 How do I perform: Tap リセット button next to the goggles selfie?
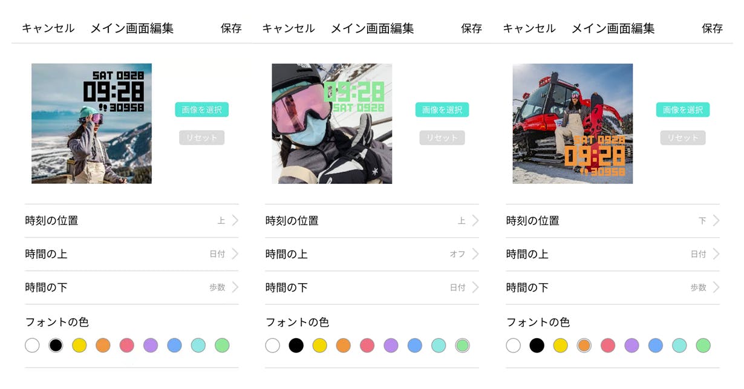(442, 138)
